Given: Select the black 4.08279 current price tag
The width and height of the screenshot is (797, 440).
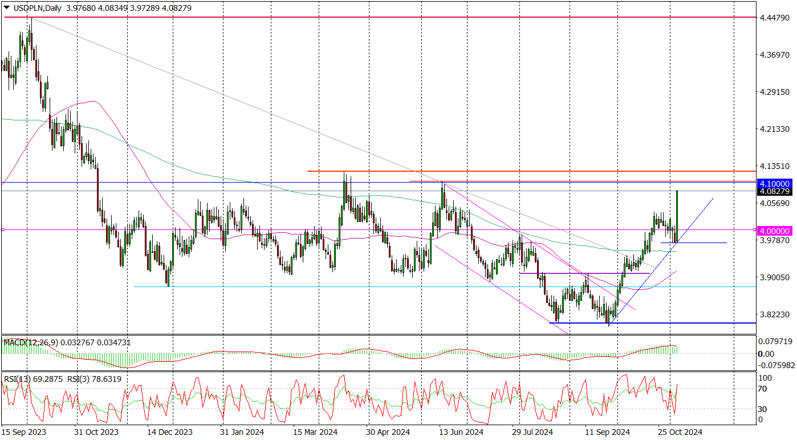Looking at the screenshot, I should (774, 191).
